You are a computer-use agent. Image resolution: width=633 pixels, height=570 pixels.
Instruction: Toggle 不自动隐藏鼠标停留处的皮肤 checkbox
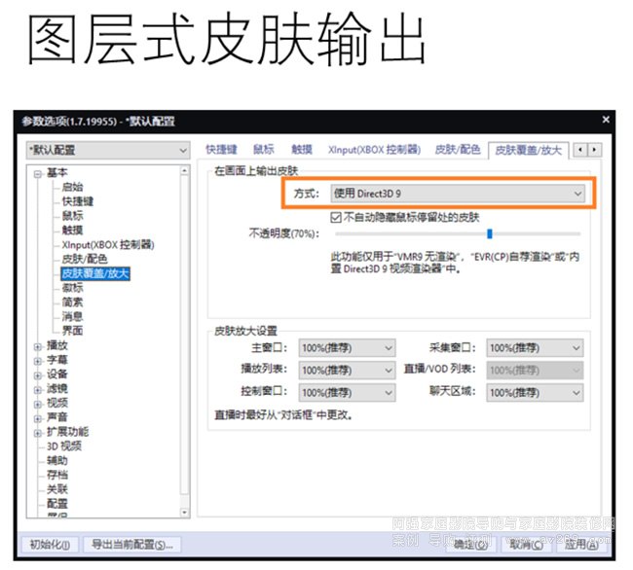click(337, 216)
